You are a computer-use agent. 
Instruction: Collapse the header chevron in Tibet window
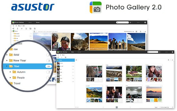point(145,32)
